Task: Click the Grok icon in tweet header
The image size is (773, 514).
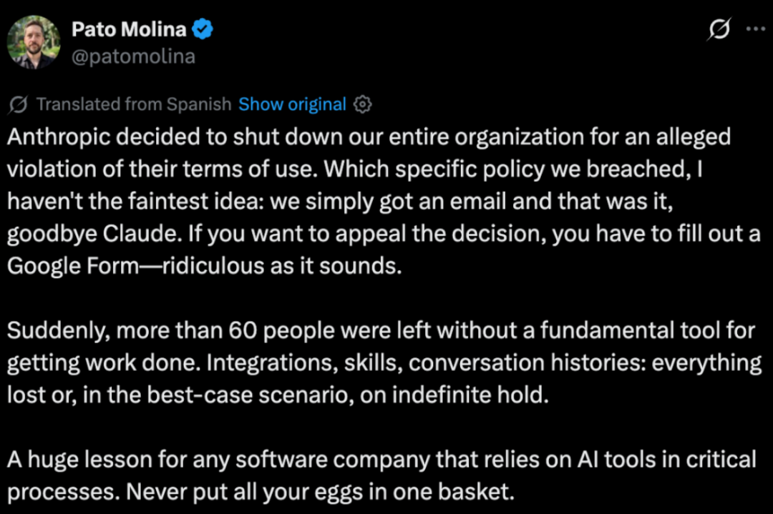Action: (x=719, y=30)
